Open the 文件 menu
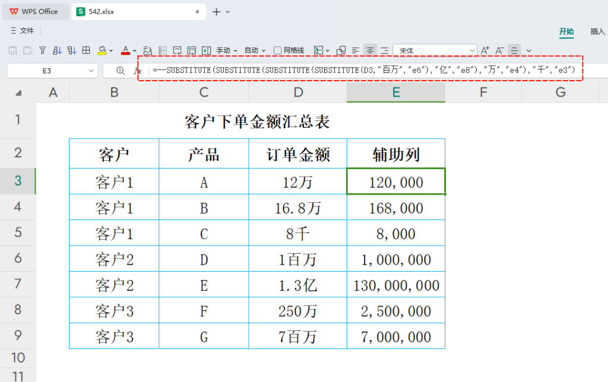The width and height of the screenshot is (608, 382). (x=22, y=31)
